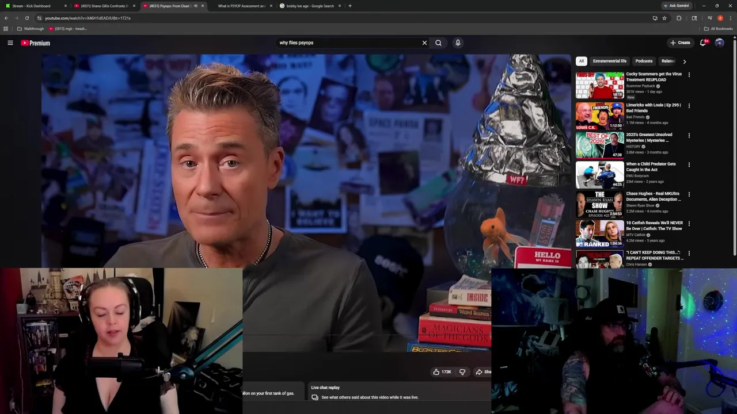The width and height of the screenshot is (737, 414).
Task: Clear the 'why files psyops' search text
Action: coord(424,43)
